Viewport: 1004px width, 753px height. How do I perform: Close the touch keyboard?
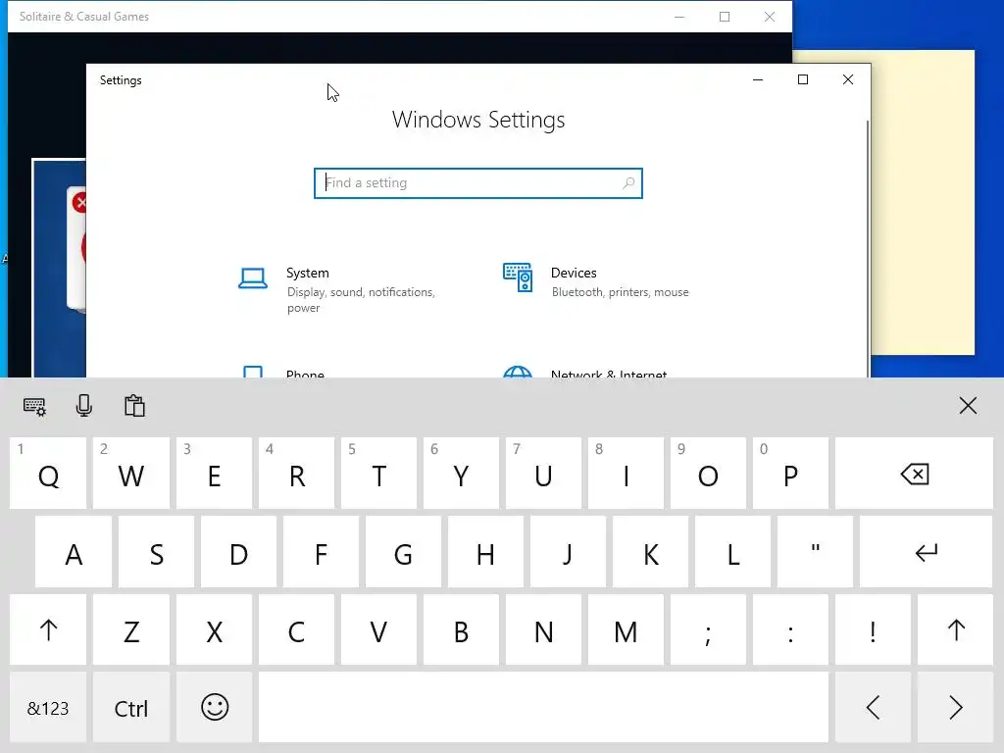pyautogui.click(x=968, y=405)
